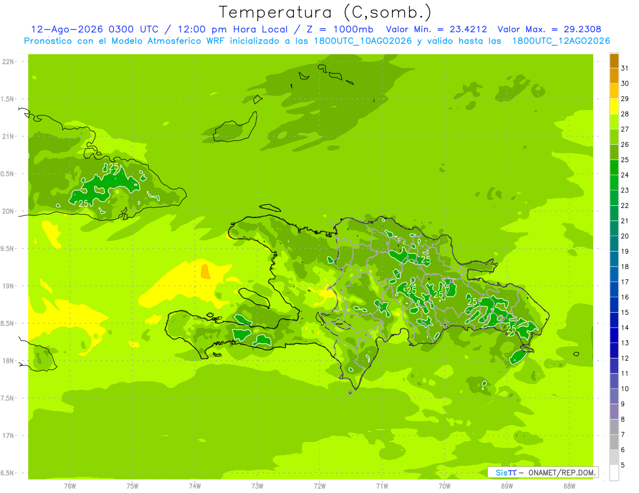Click the "69W" longitude axis label

pyautogui.click(x=507, y=486)
